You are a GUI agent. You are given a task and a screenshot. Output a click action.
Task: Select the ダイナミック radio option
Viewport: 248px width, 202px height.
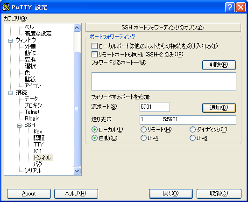(192, 130)
